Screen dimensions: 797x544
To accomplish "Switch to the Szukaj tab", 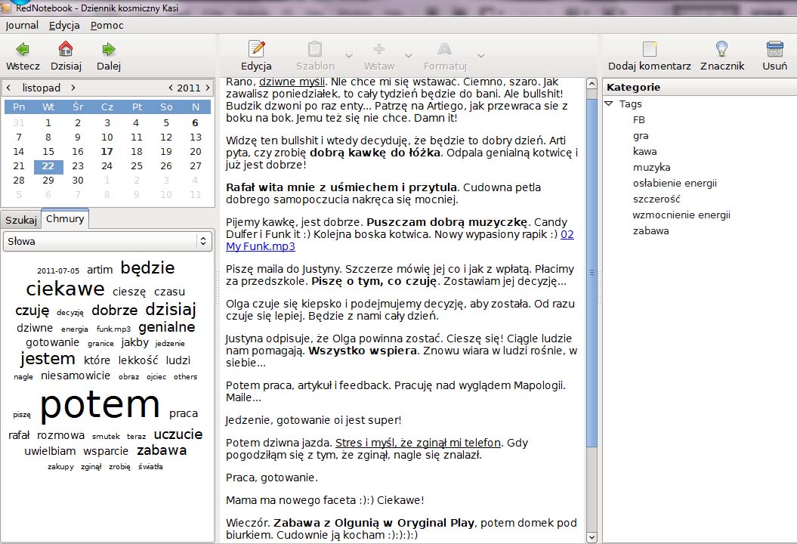I will pyautogui.click(x=21, y=220).
